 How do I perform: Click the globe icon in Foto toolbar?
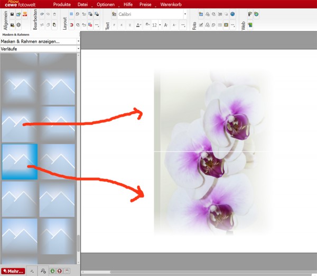pyautogui.click(x=232, y=14)
